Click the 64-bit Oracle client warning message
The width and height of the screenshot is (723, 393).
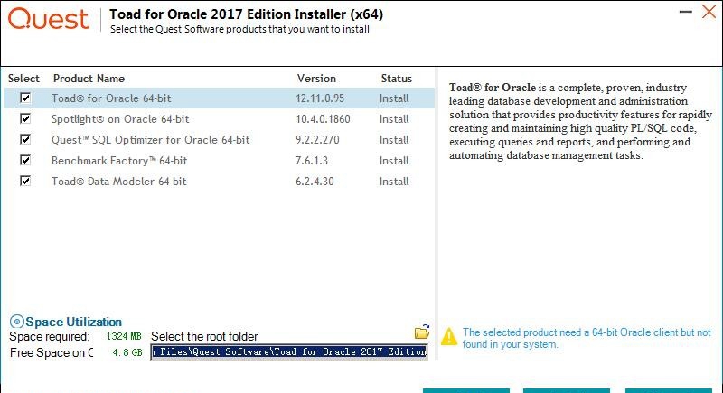pyautogui.click(x=587, y=338)
